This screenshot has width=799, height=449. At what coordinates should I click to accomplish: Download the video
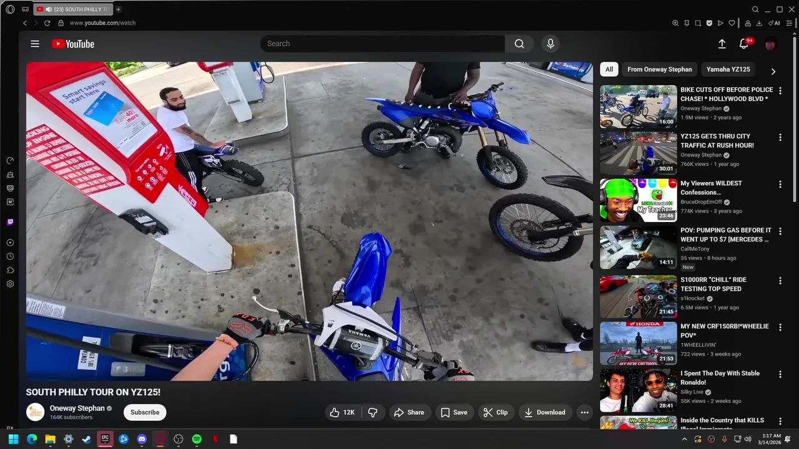(545, 412)
